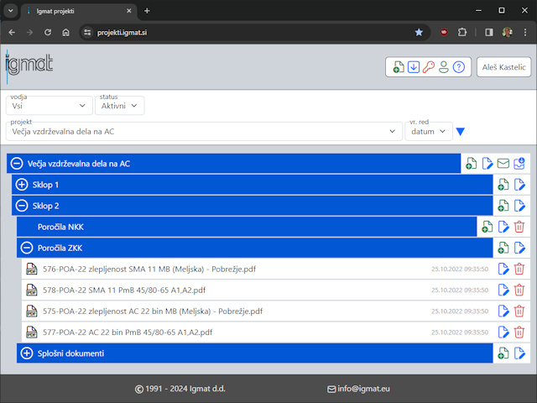Click the notification inbox icon in the project row
537x403 pixels.
(519, 164)
